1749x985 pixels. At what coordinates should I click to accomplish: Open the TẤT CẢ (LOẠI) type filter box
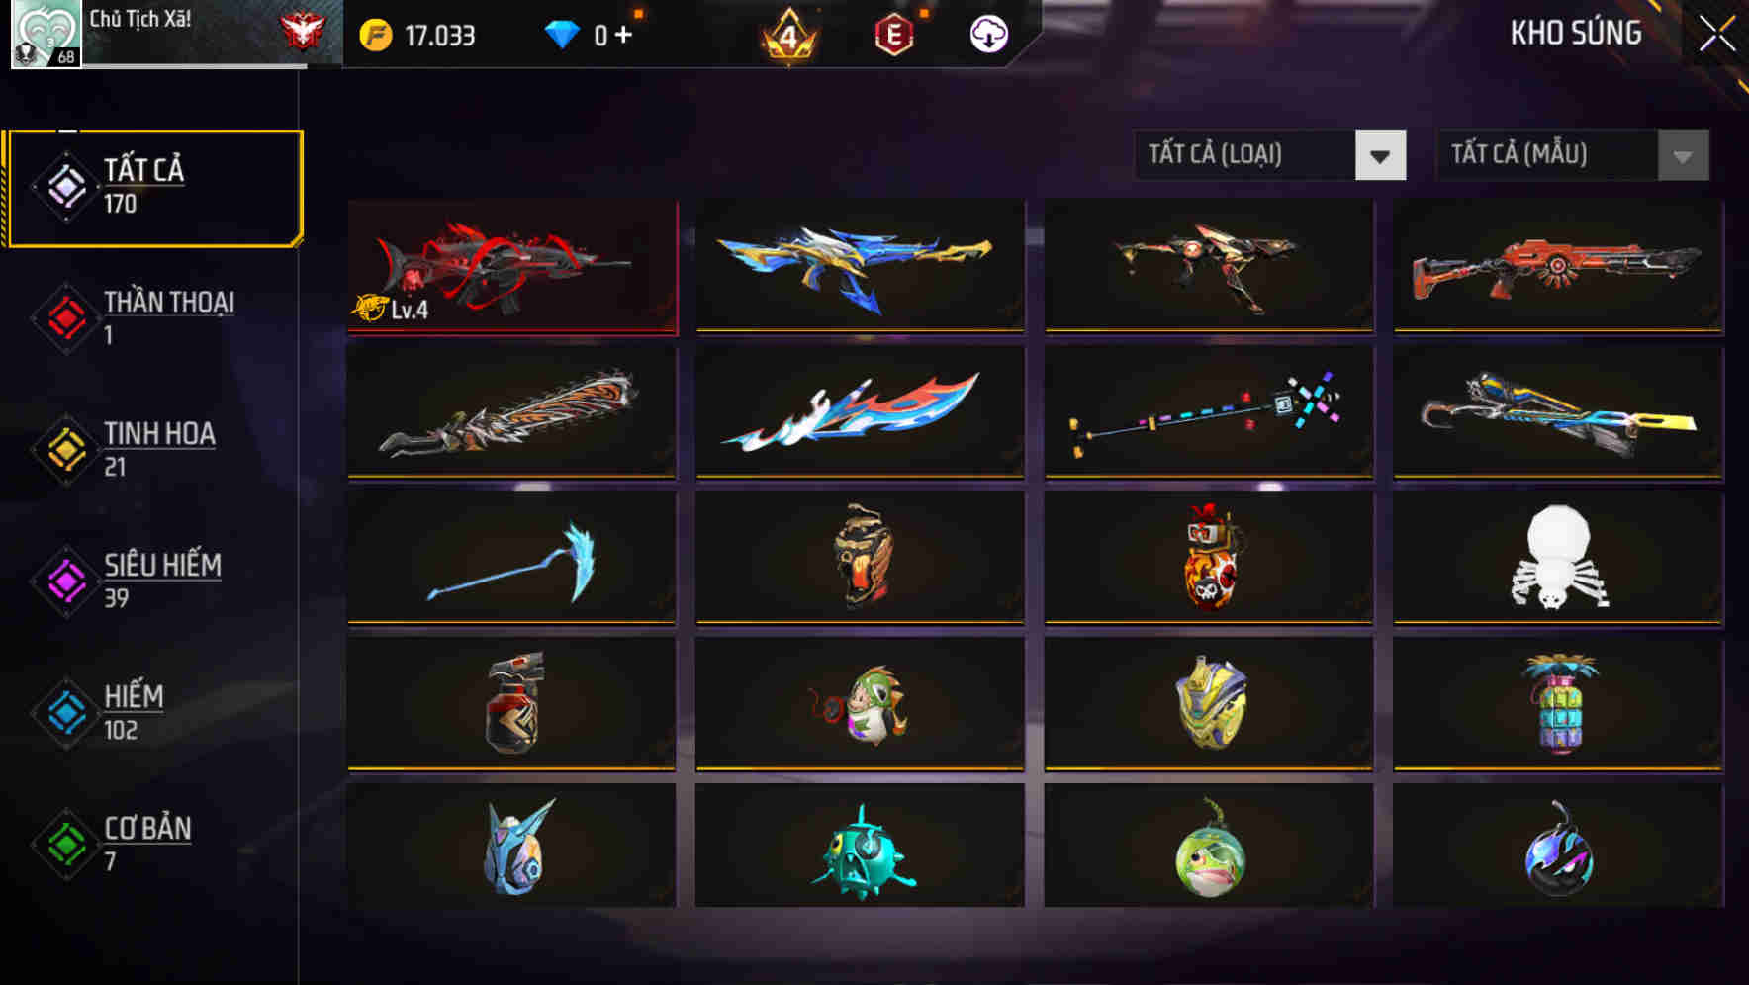click(x=1269, y=155)
